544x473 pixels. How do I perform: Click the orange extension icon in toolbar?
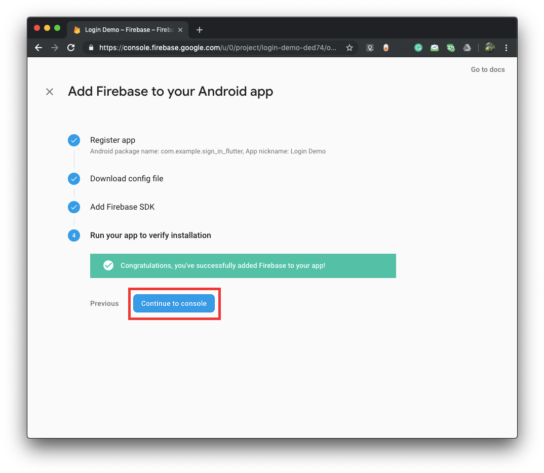point(386,48)
